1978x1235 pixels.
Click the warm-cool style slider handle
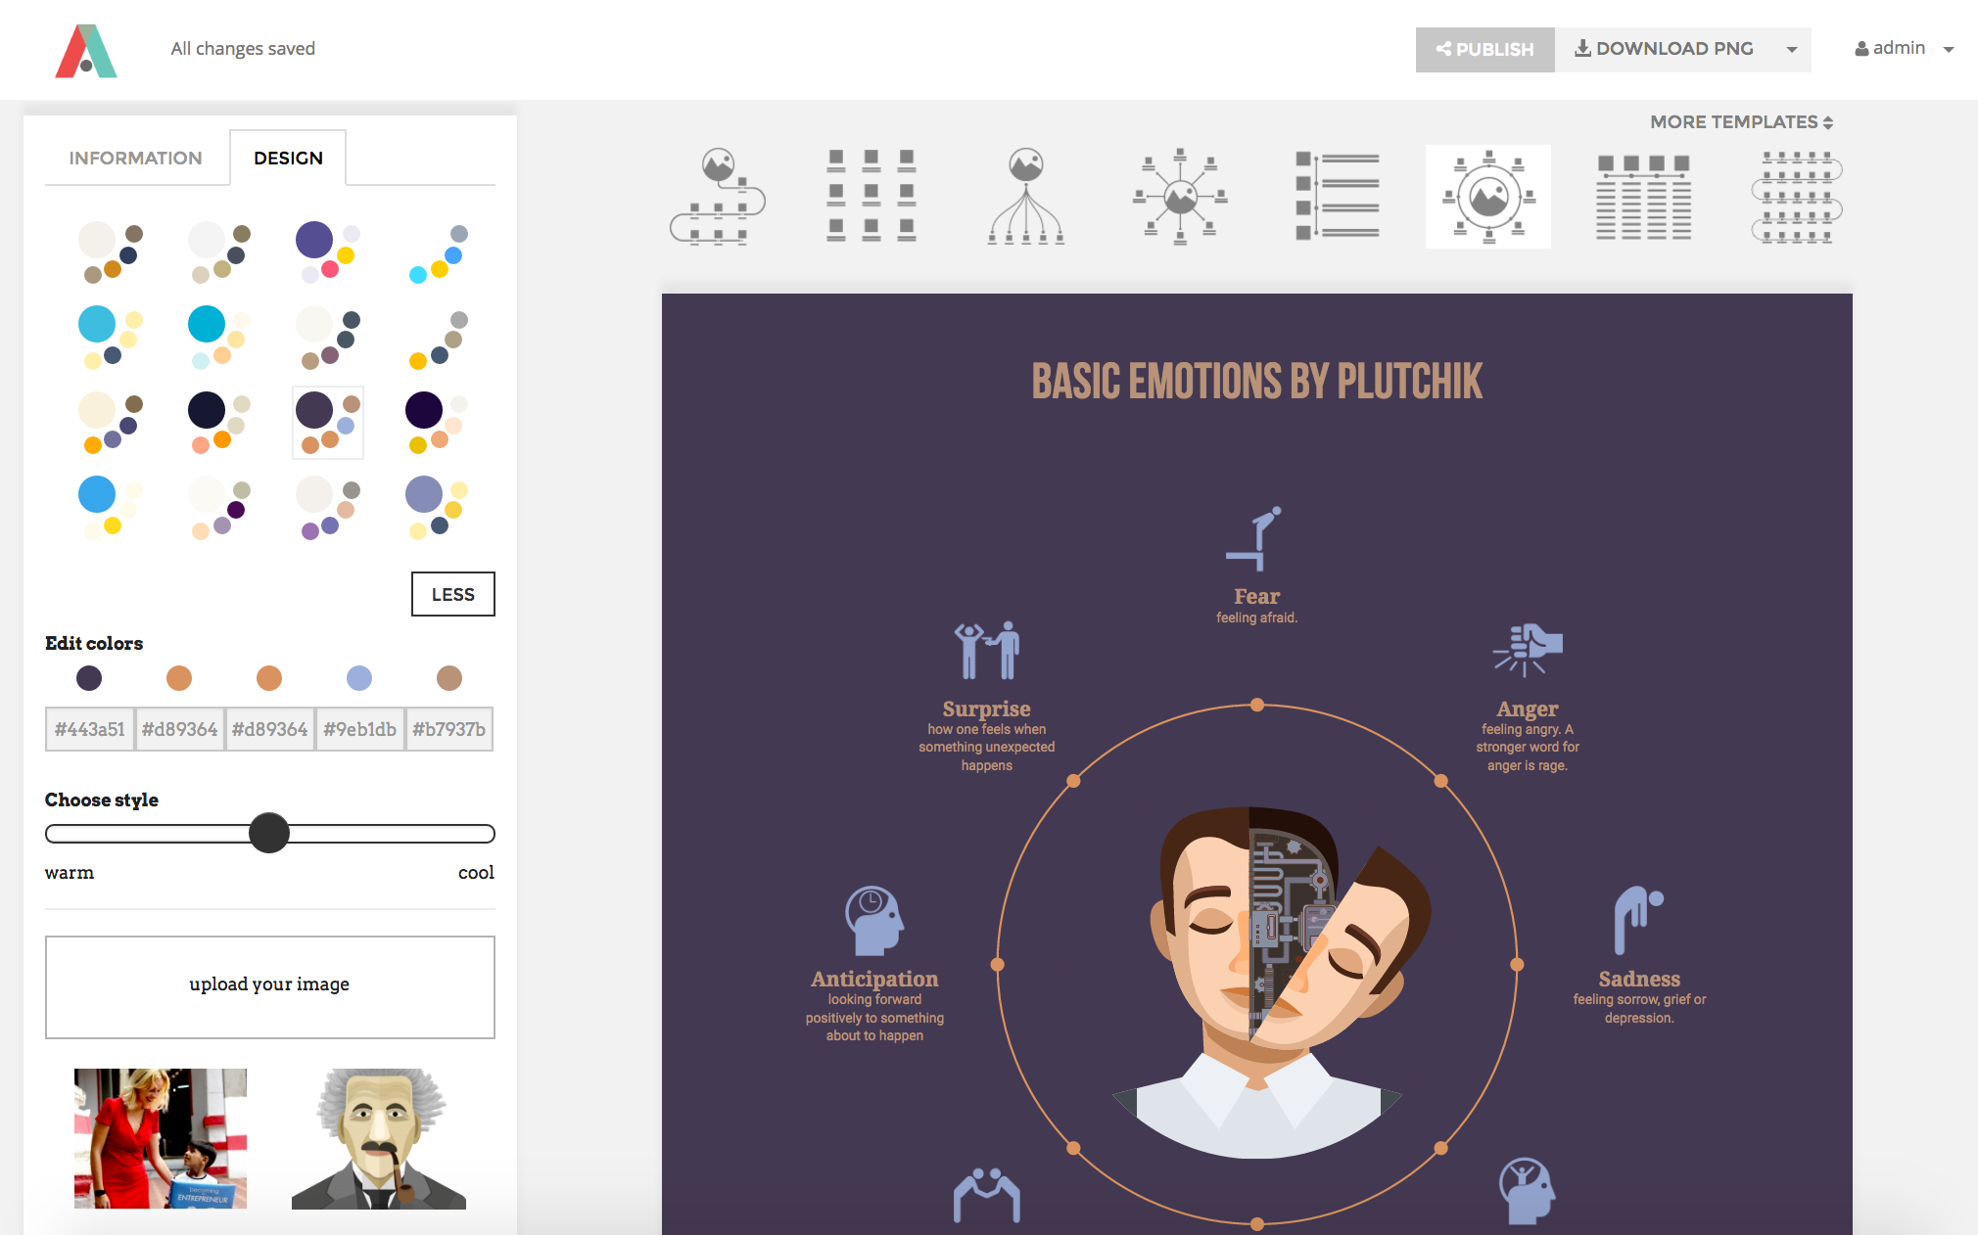coord(269,833)
